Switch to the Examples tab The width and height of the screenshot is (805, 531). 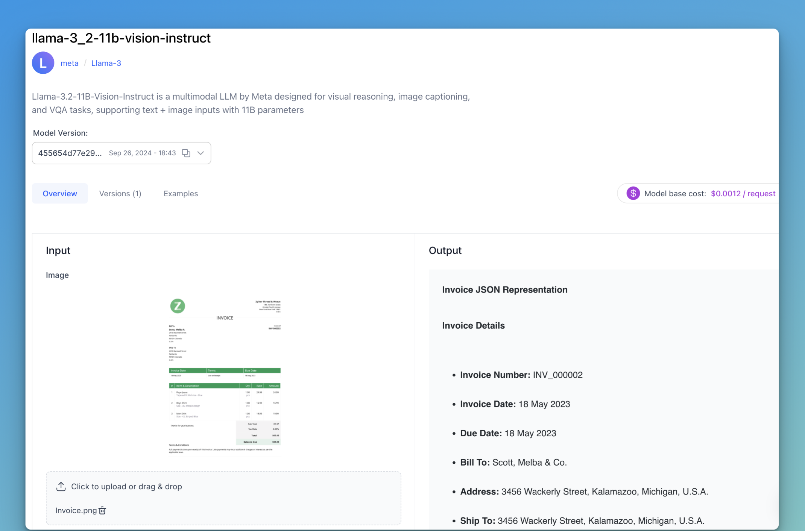point(181,193)
